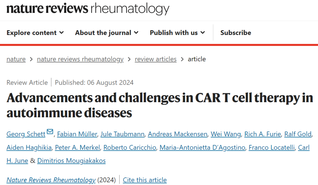Select author Fabian Müller

77,134
